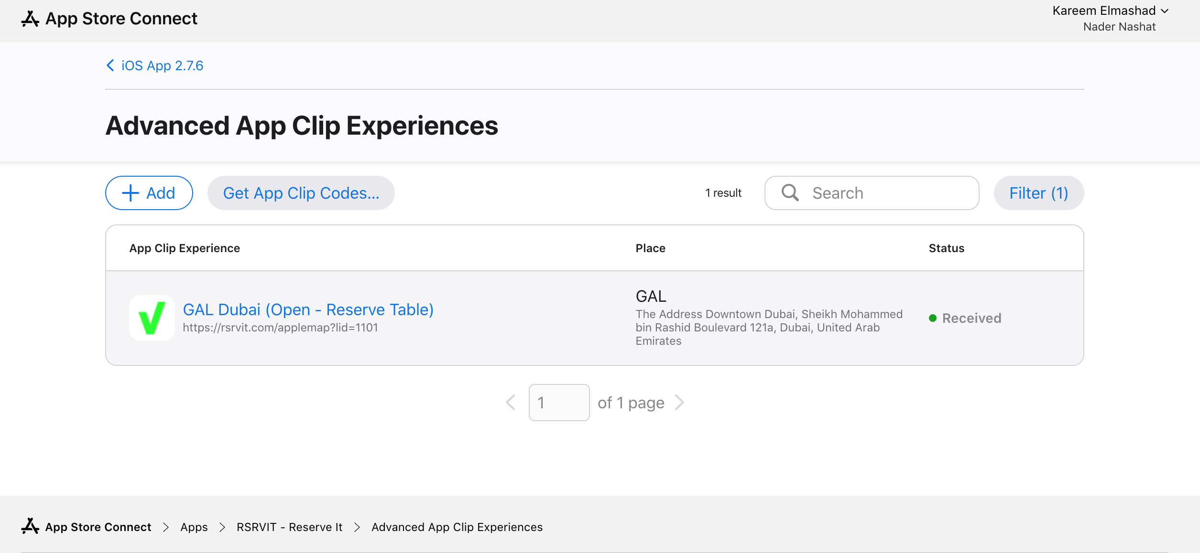
Task: Click the App Store Connect logo in header
Action: (x=109, y=19)
